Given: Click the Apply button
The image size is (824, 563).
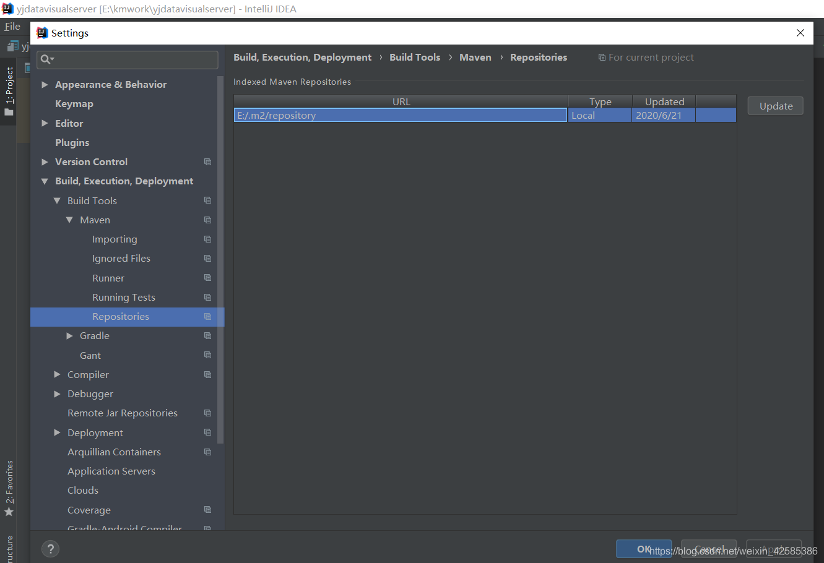Looking at the screenshot, I should [x=774, y=549].
